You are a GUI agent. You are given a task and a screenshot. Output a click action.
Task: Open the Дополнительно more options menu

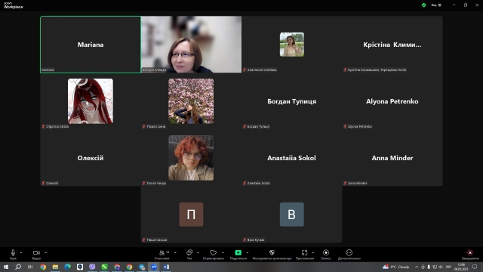click(x=349, y=255)
